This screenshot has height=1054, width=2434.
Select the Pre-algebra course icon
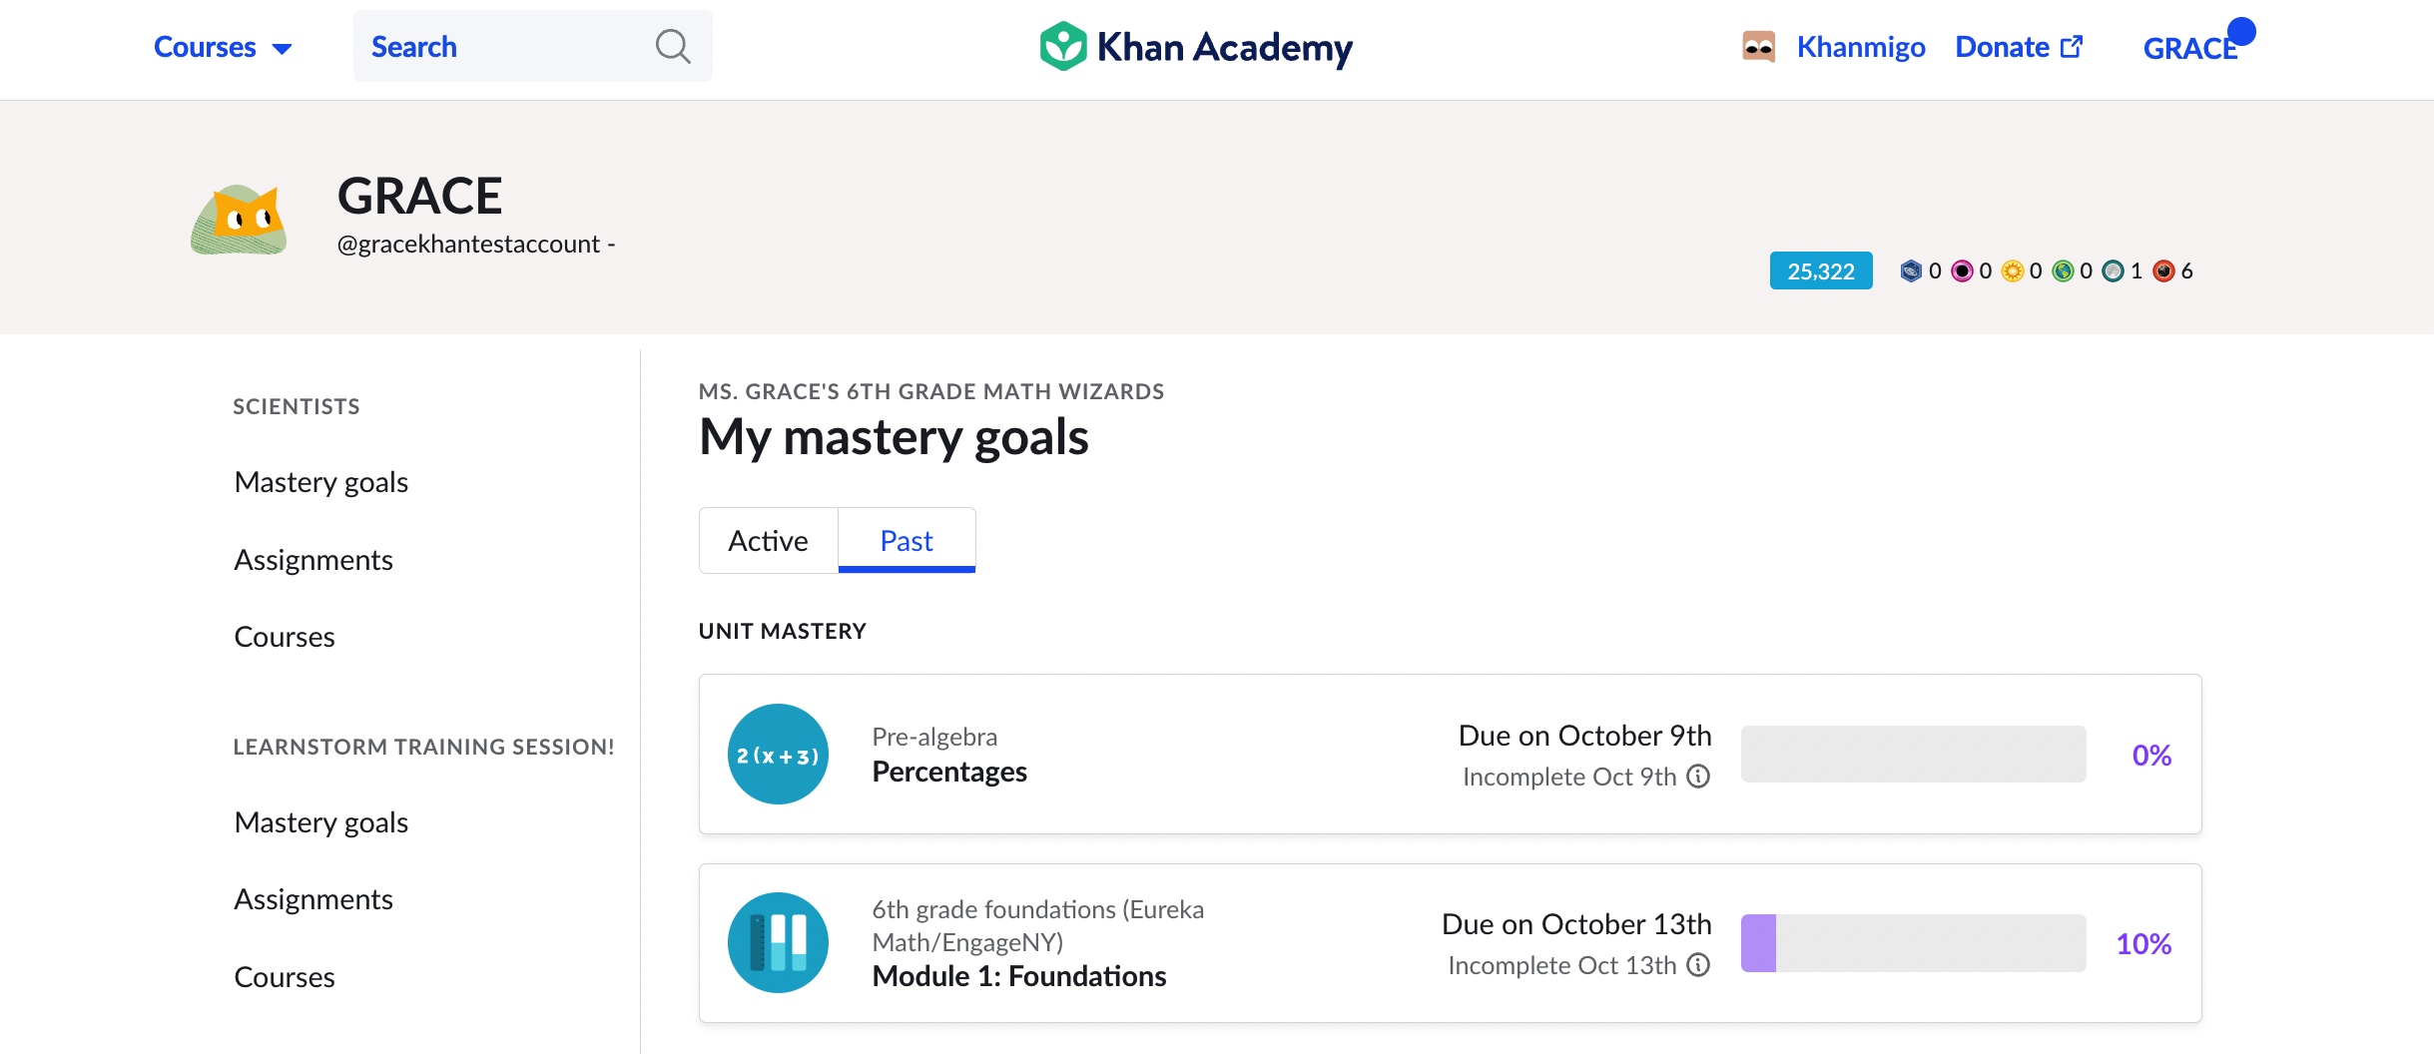[x=778, y=754]
